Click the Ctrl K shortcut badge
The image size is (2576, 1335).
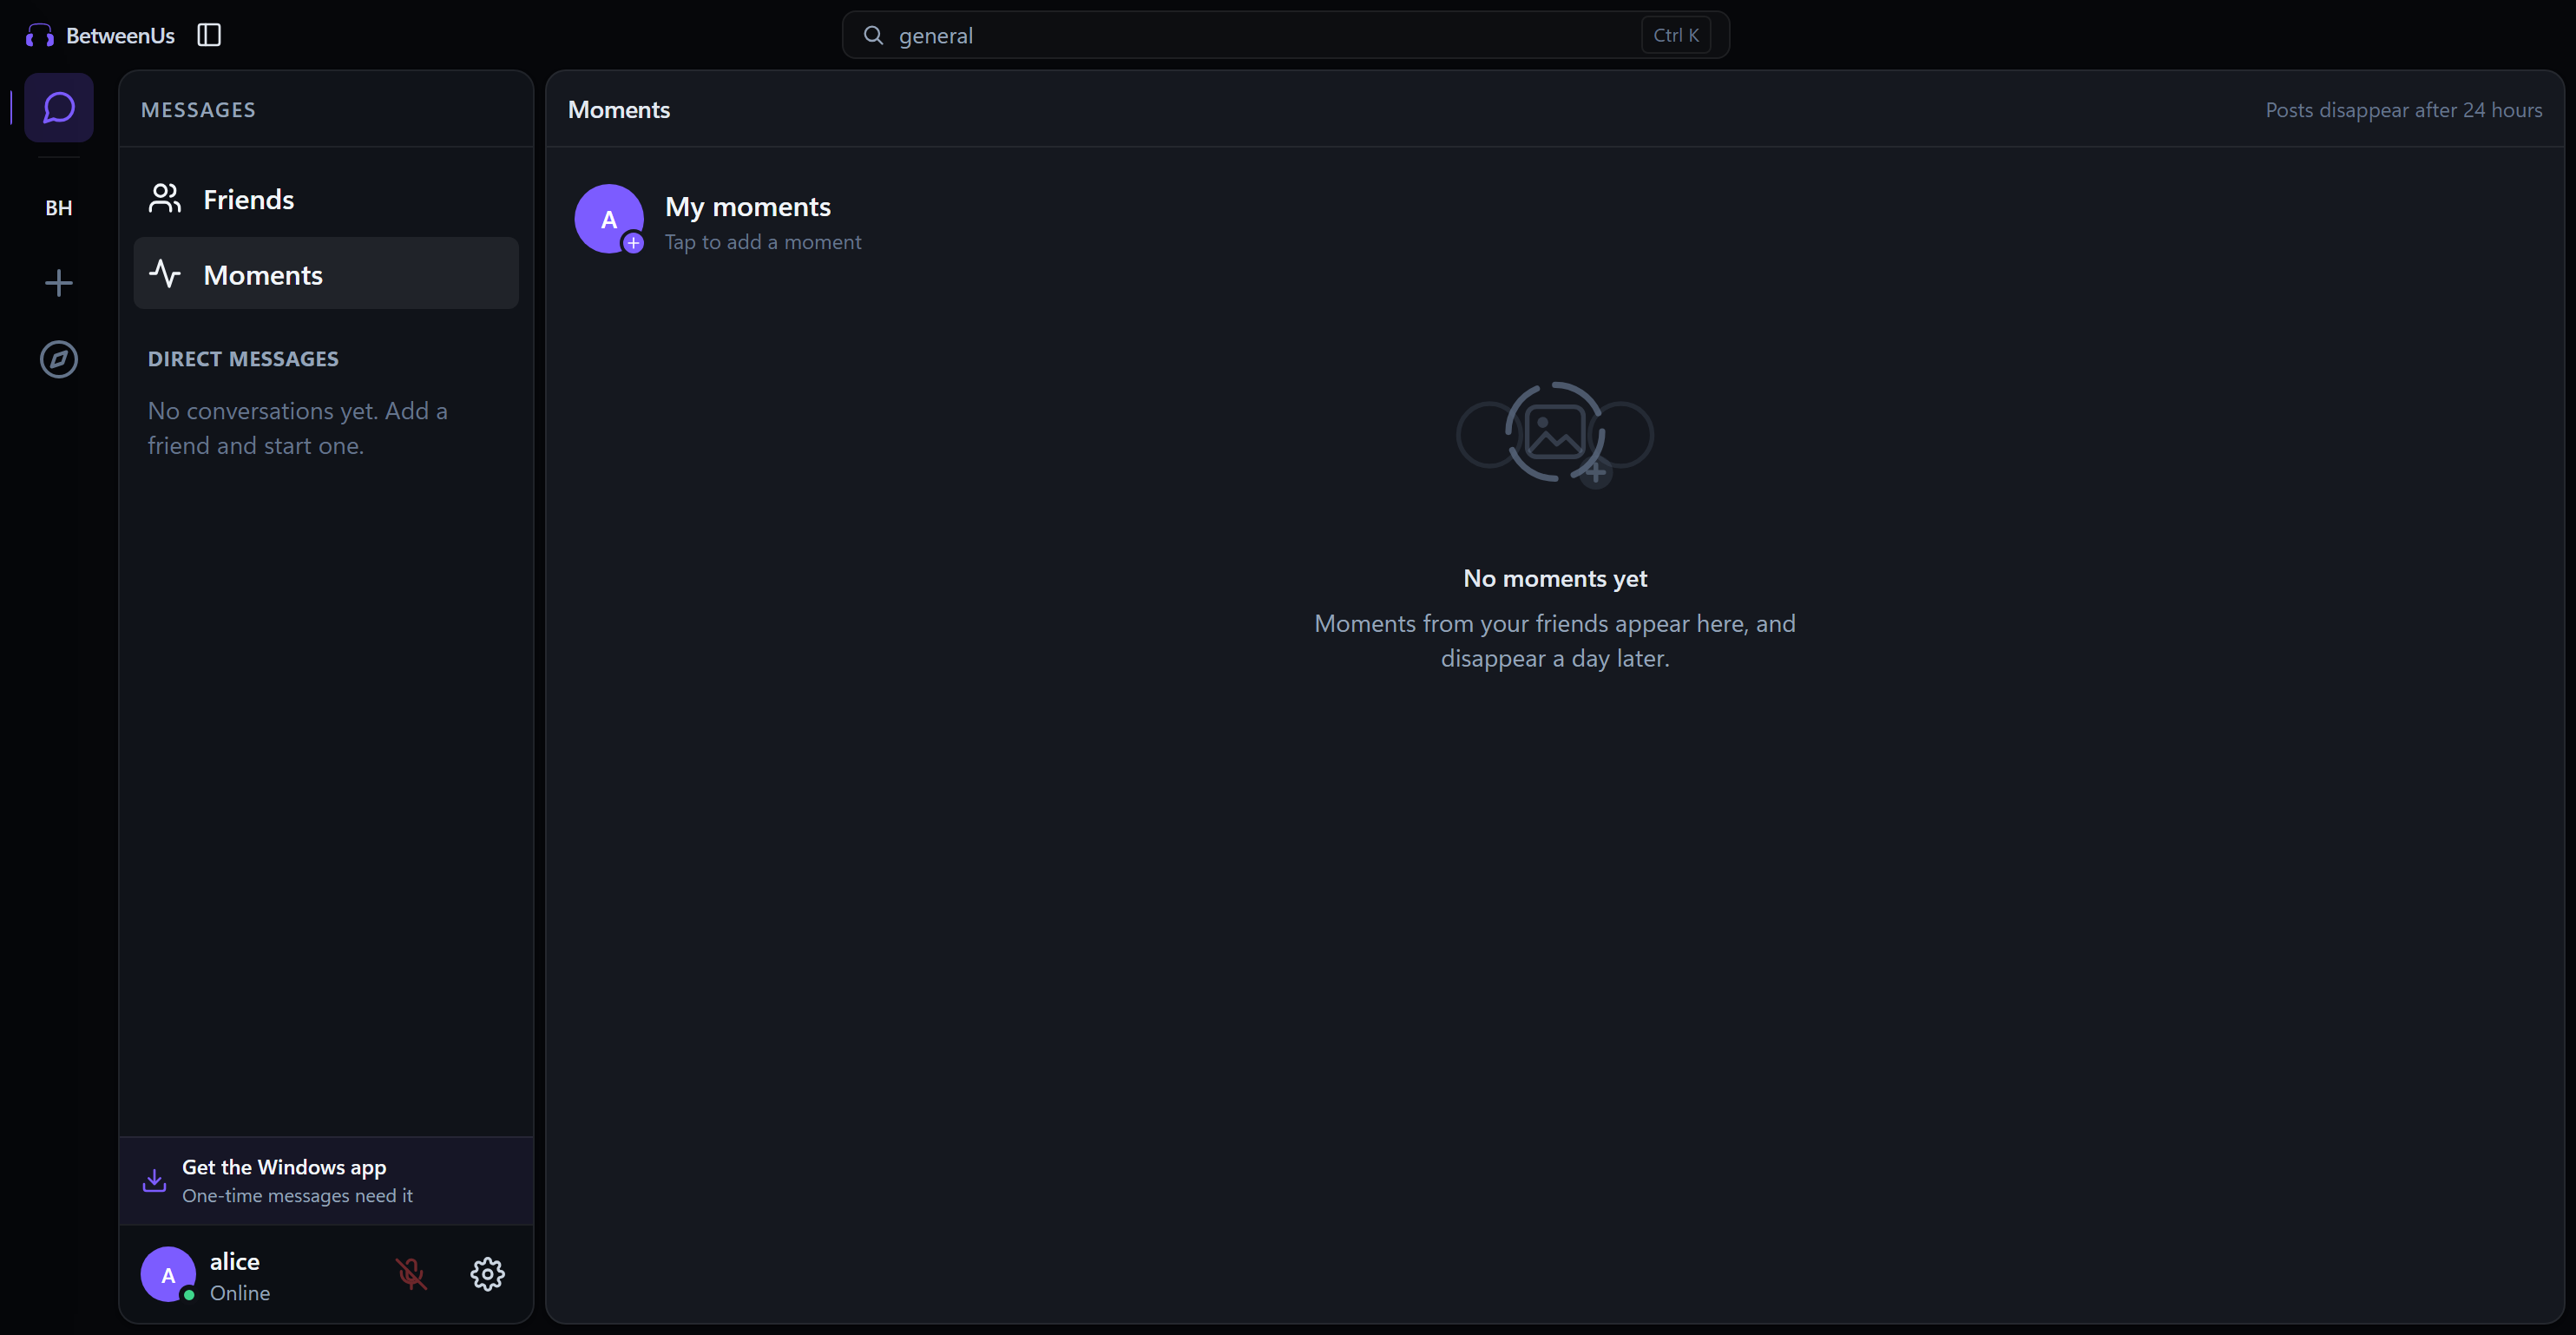pos(1676,35)
